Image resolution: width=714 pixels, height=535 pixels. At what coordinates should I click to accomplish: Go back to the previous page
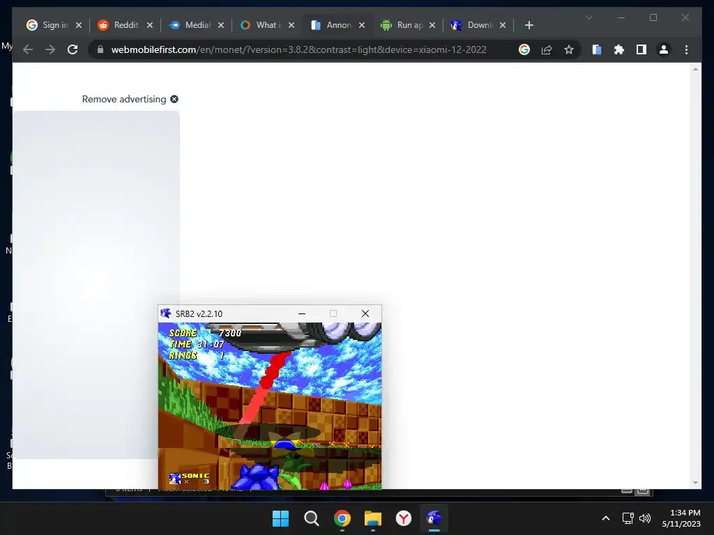(x=28, y=49)
